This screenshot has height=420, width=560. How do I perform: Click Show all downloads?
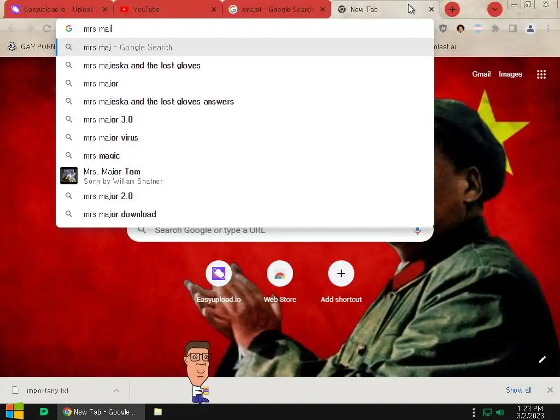[518, 390]
